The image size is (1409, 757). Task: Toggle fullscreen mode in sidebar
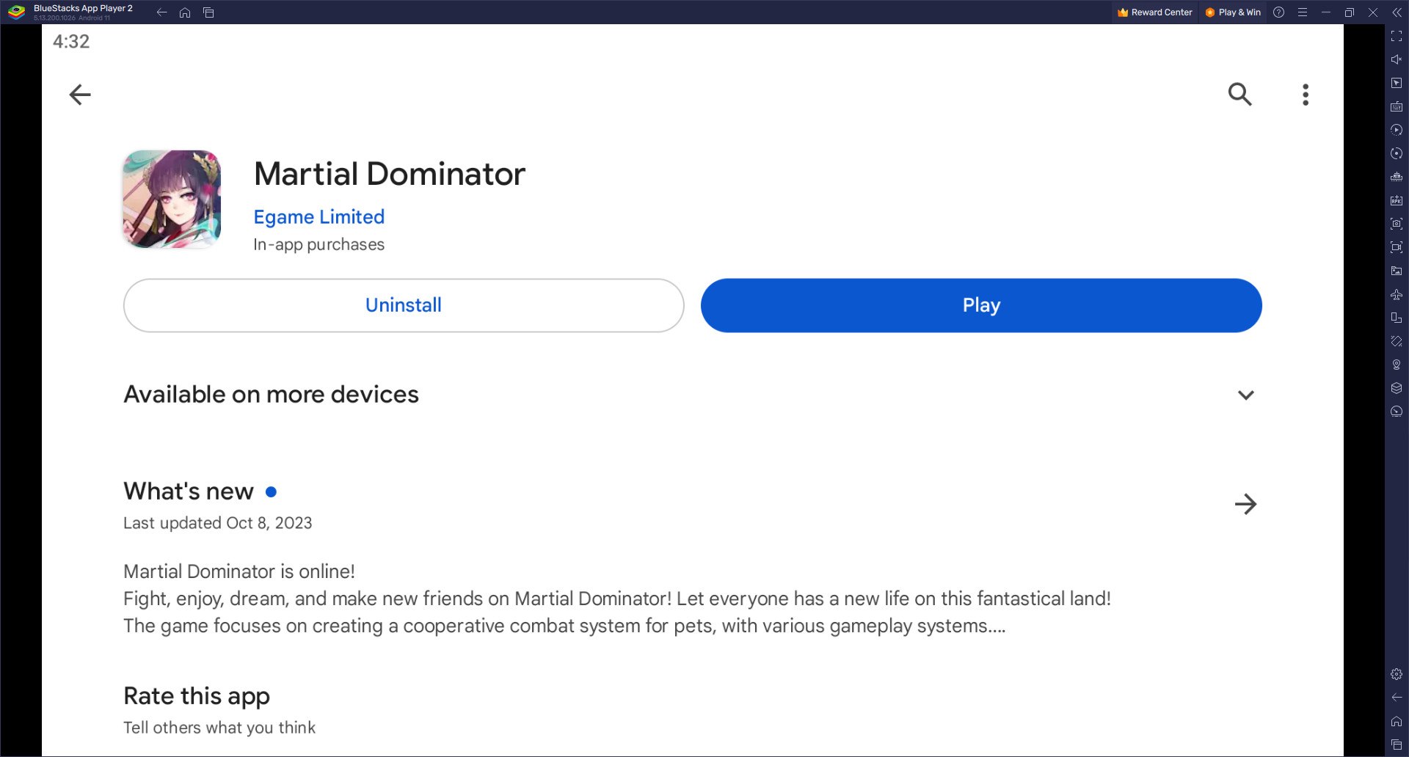(1397, 36)
